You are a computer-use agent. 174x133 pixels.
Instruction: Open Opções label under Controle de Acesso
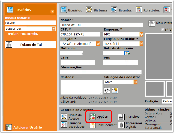point(102,117)
